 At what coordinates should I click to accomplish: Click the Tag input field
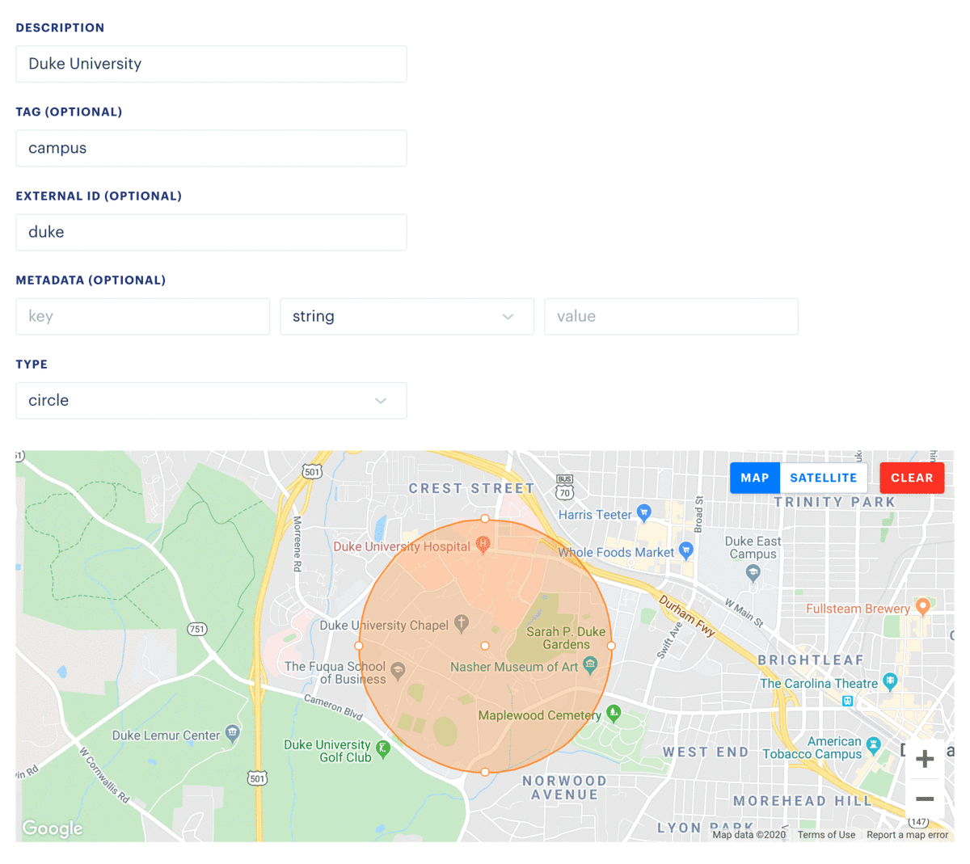point(211,148)
